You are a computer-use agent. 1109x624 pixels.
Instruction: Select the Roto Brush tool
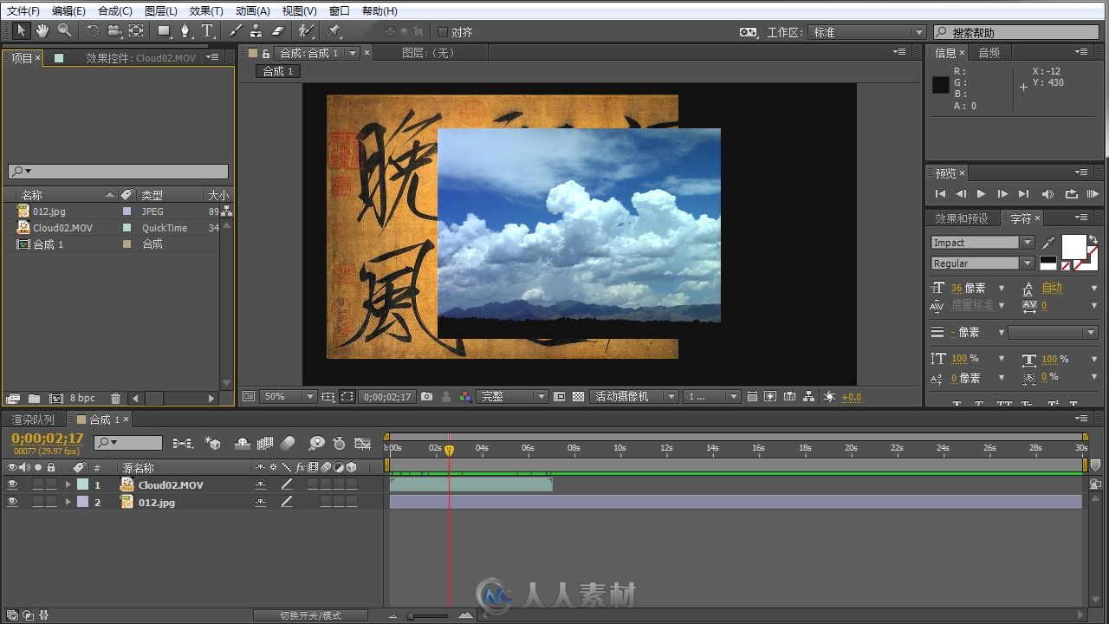(x=306, y=31)
